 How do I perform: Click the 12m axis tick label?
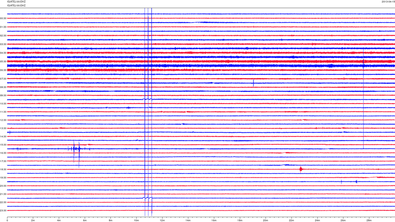click(162, 220)
